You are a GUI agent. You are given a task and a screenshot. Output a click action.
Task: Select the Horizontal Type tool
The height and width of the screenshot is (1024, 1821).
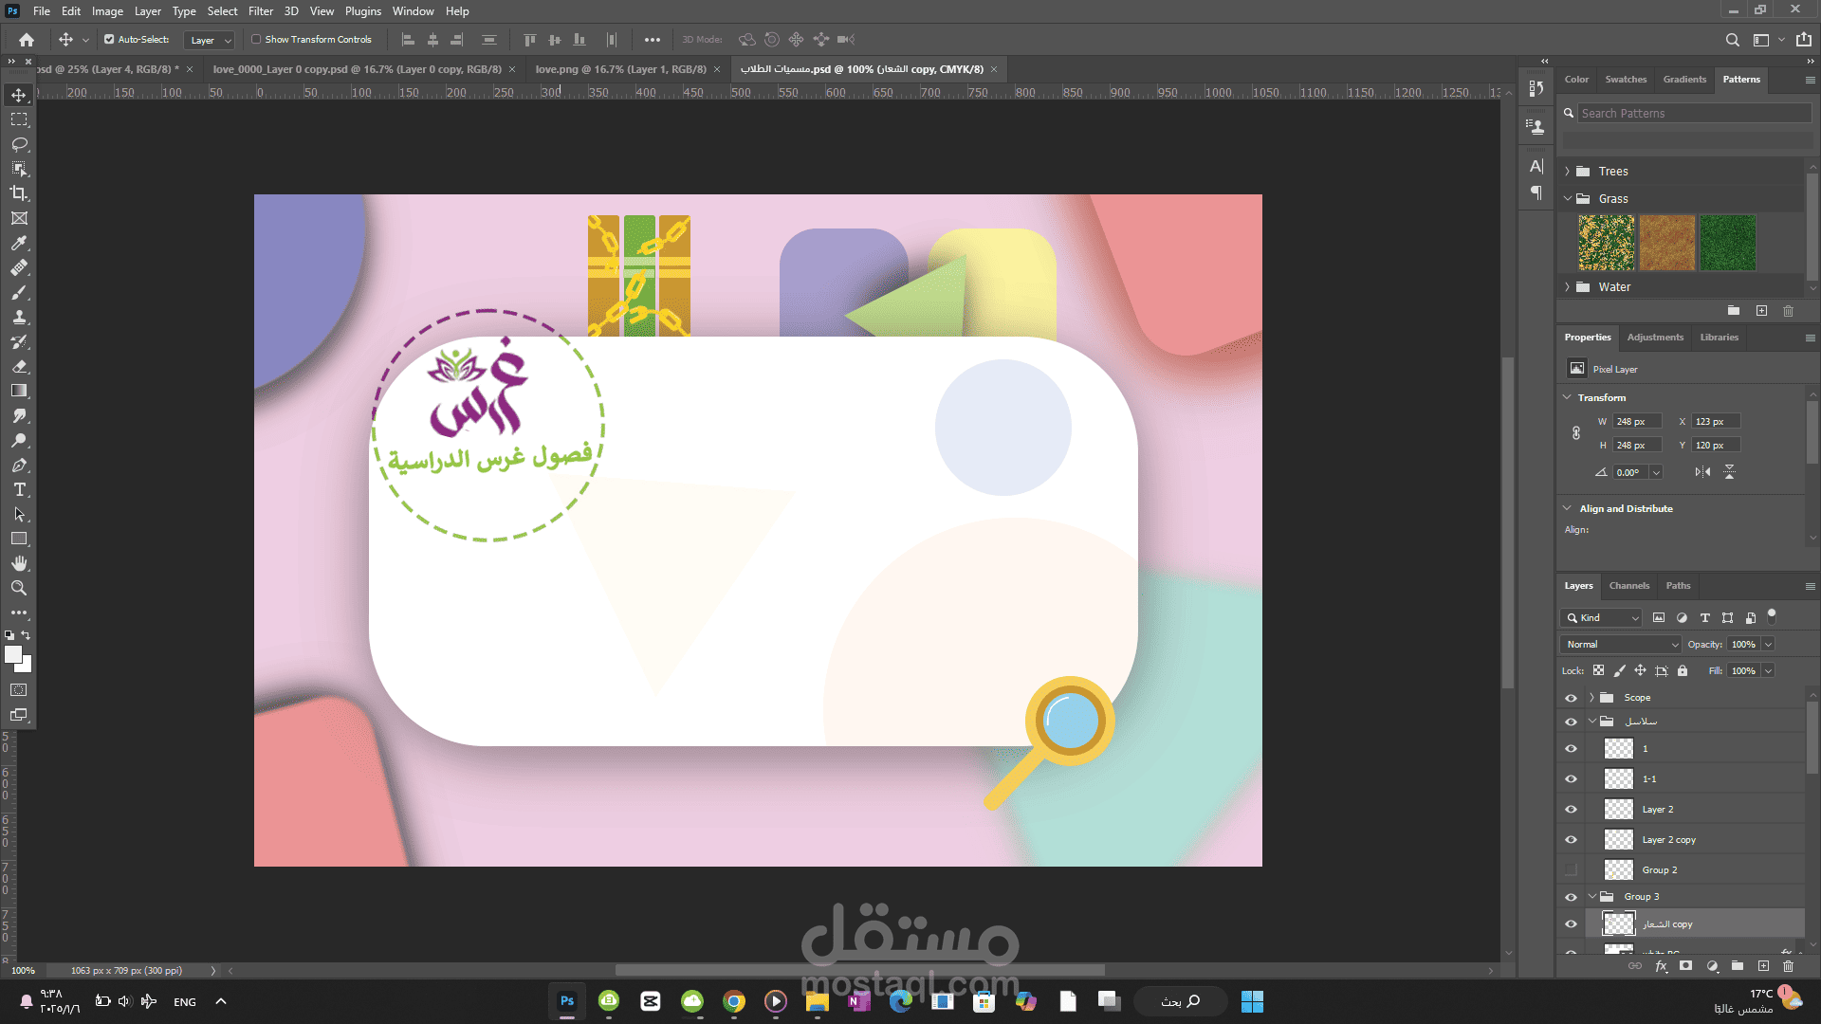click(x=19, y=489)
